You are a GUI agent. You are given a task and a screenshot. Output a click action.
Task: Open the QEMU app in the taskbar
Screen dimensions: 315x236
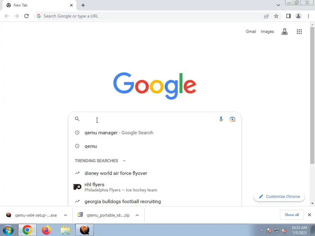[x=85, y=230]
